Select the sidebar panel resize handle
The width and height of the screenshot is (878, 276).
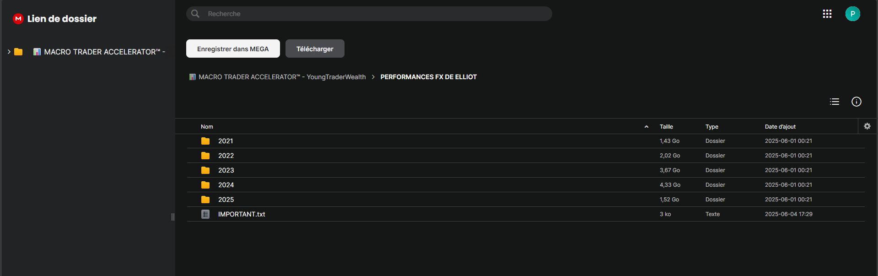click(x=173, y=217)
